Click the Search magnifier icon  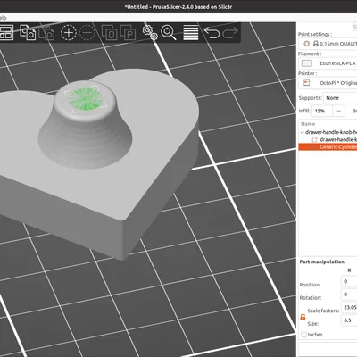point(169,32)
